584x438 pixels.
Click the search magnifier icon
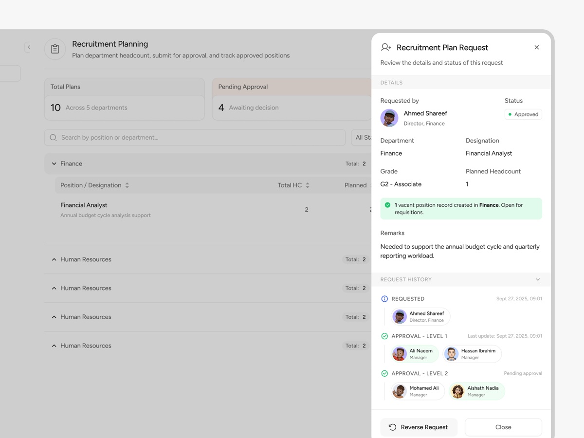pyautogui.click(x=54, y=138)
